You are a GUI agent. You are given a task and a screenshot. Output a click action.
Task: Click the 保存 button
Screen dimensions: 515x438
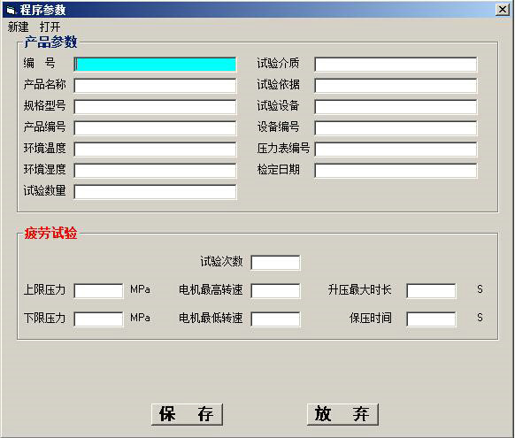(187, 414)
